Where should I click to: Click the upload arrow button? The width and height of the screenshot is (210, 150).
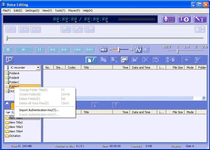tap(116, 105)
